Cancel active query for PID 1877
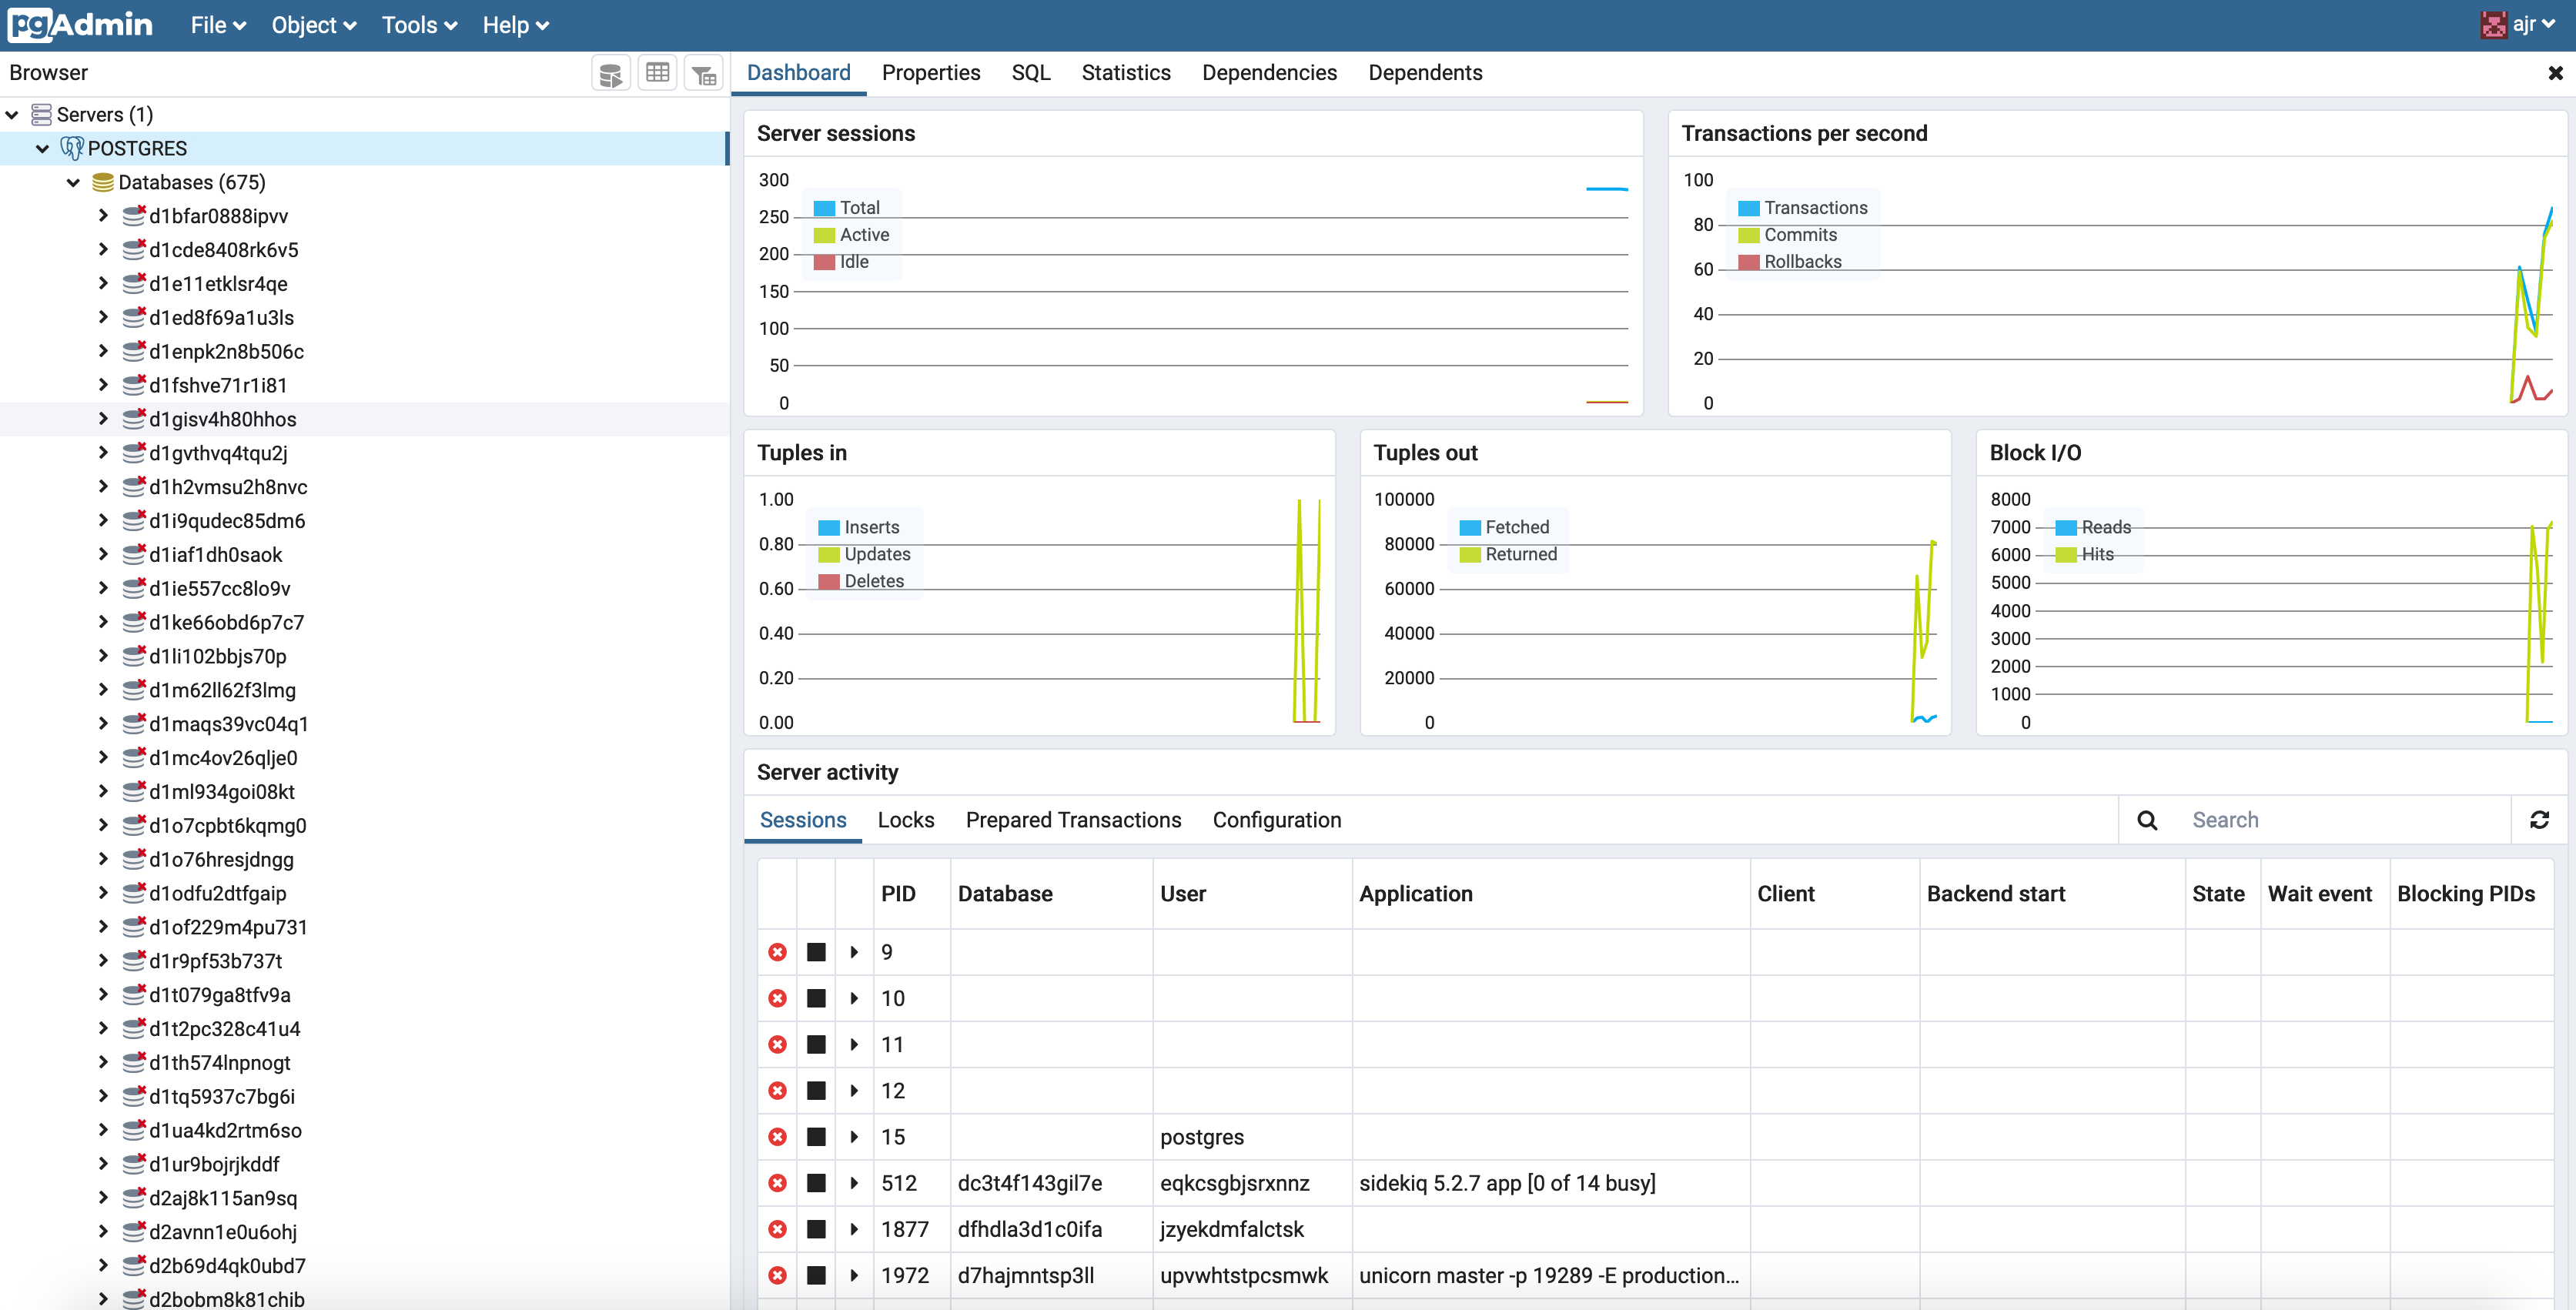The height and width of the screenshot is (1310, 2576). click(816, 1229)
